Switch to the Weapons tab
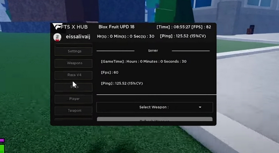This screenshot has height=153, width=279. 74,63
